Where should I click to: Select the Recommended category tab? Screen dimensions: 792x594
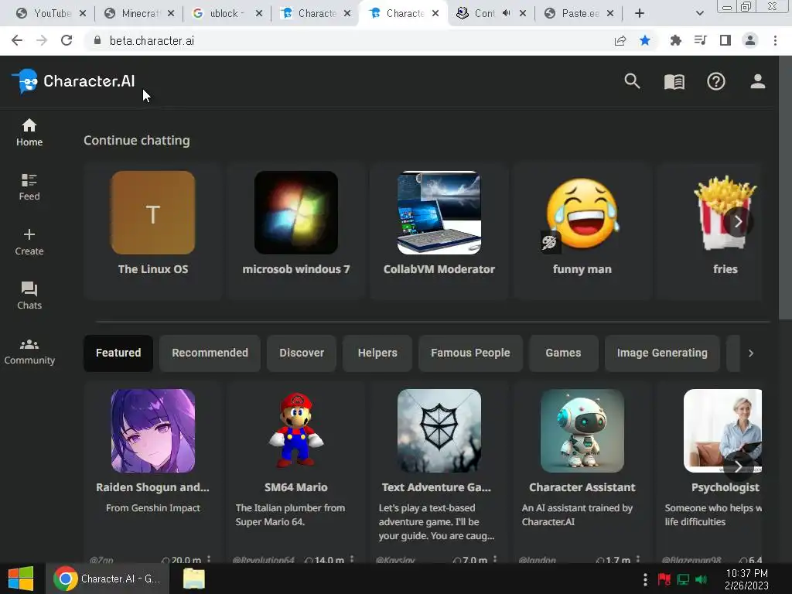(x=210, y=353)
